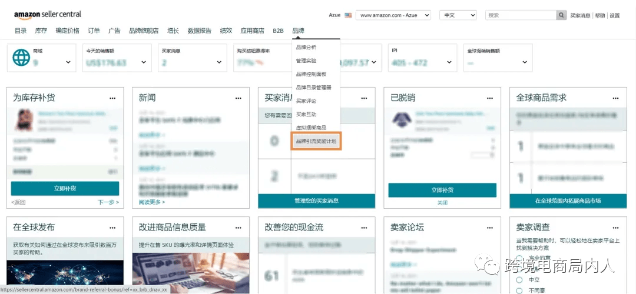Select 品牌目录管理器 from 品牌 menu
Image resolution: width=636 pixels, height=294 pixels.
point(313,88)
